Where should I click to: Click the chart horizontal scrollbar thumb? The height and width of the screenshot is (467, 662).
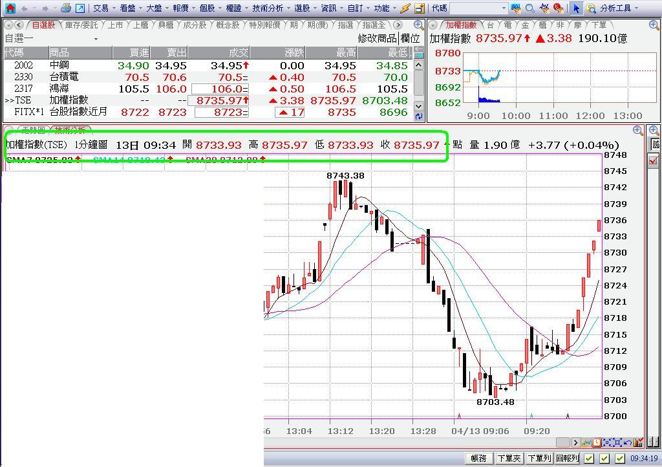(x=563, y=442)
